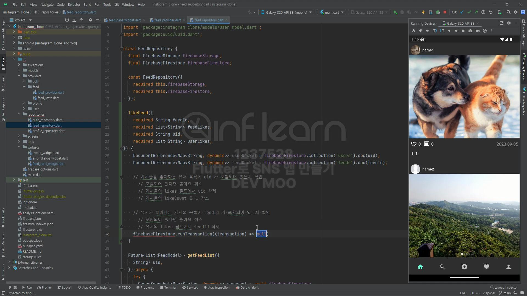
Task: Collapse the providers folder
Action: coord(19,76)
